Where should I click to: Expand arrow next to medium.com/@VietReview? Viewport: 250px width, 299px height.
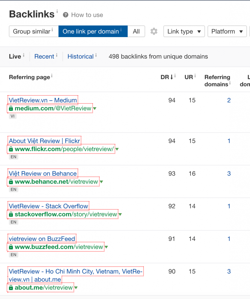click(95, 109)
